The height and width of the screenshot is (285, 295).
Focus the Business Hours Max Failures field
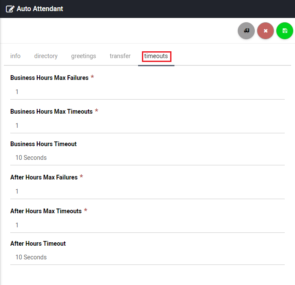point(147,92)
